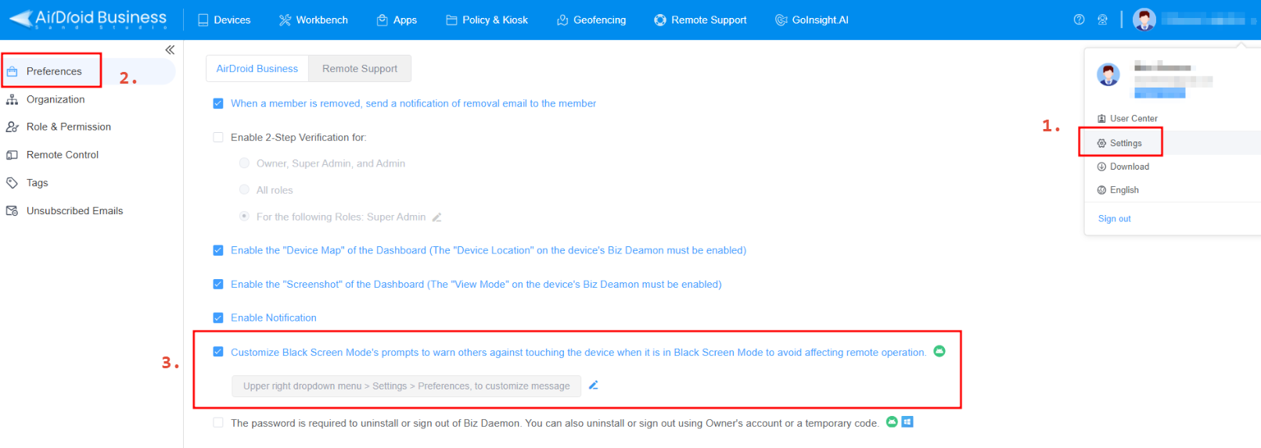Click the Unsubscribed Emails envelope icon
Image resolution: width=1261 pixels, height=448 pixels.
pyautogui.click(x=12, y=211)
